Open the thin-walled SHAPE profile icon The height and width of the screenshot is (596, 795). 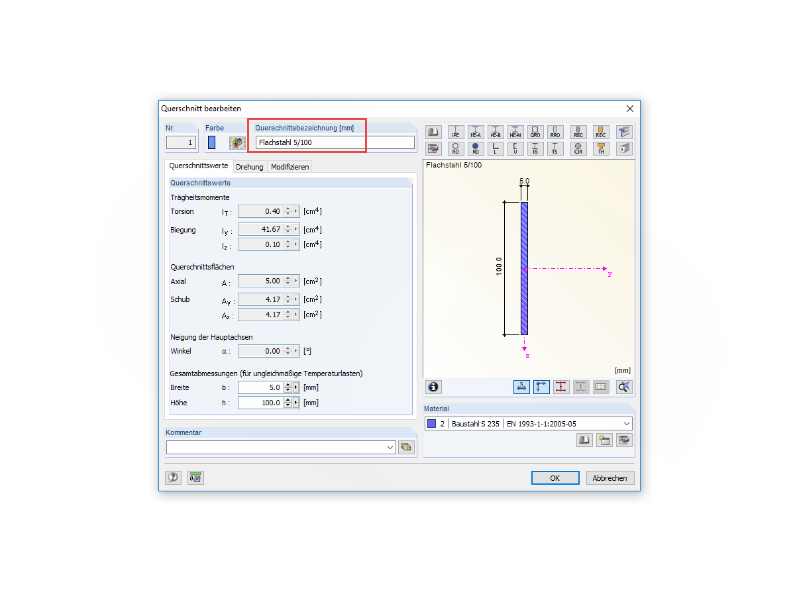pyautogui.click(x=624, y=132)
